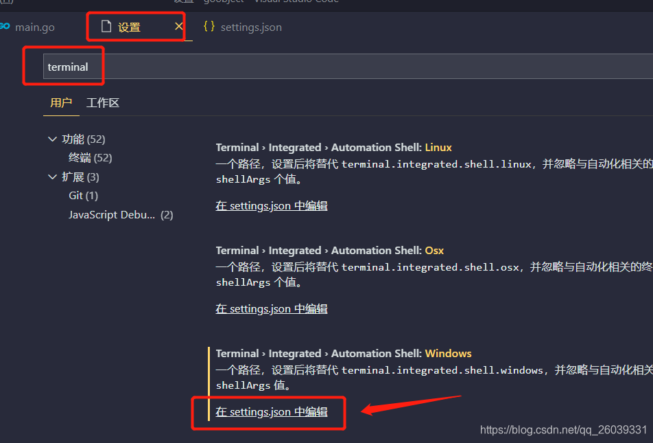Select the 工作区 workspace settings scope
This screenshot has width=653, height=443.
point(103,103)
